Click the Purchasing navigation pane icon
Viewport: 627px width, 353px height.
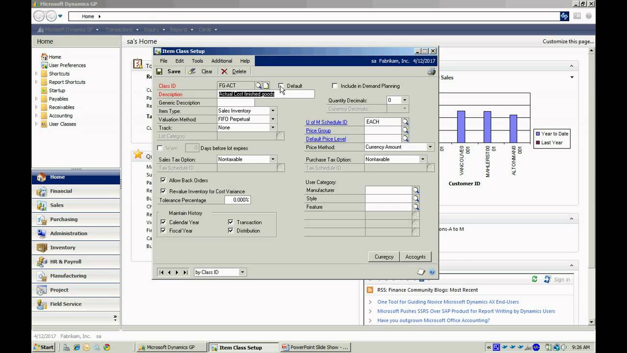(x=42, y=219)
